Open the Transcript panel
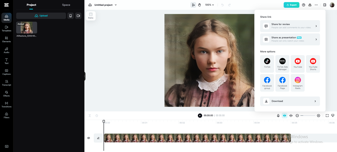Image resolution: width=337 pixels, height=152 pixels. click(7, 83)
